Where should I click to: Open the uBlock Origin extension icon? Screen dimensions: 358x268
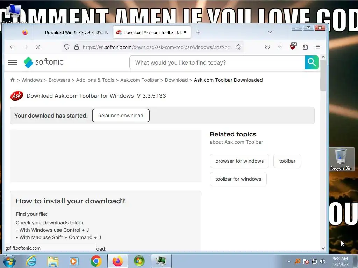pos(293,46)
